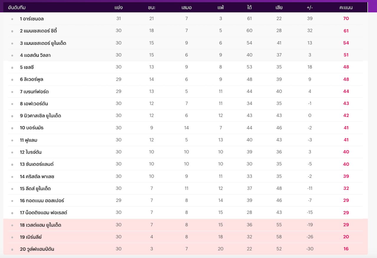
Task: Open the แมนเชสเตอร์ ยูไนเต็ด team link
Action: click(43, 43)
